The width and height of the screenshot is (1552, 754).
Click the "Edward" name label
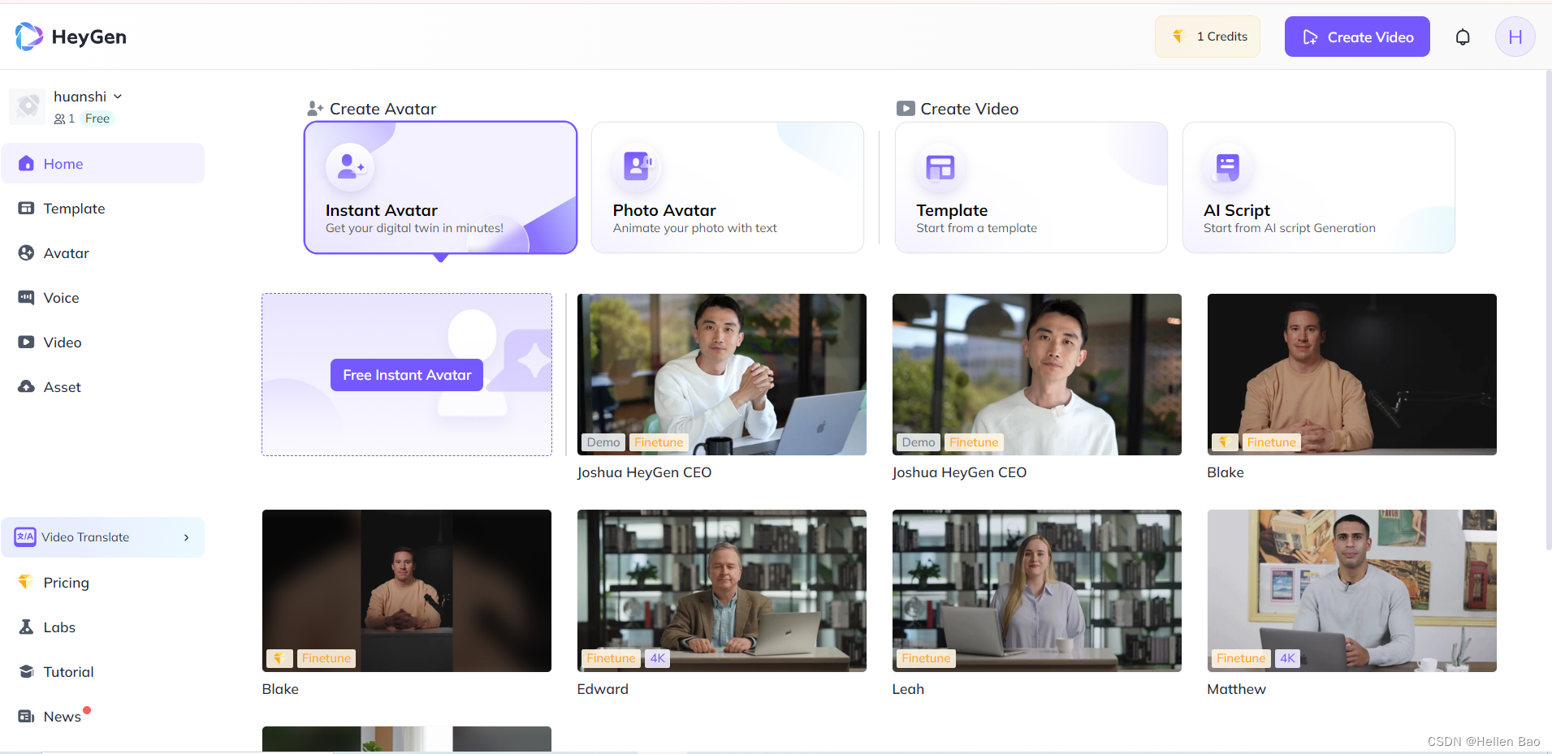point(603,689)
